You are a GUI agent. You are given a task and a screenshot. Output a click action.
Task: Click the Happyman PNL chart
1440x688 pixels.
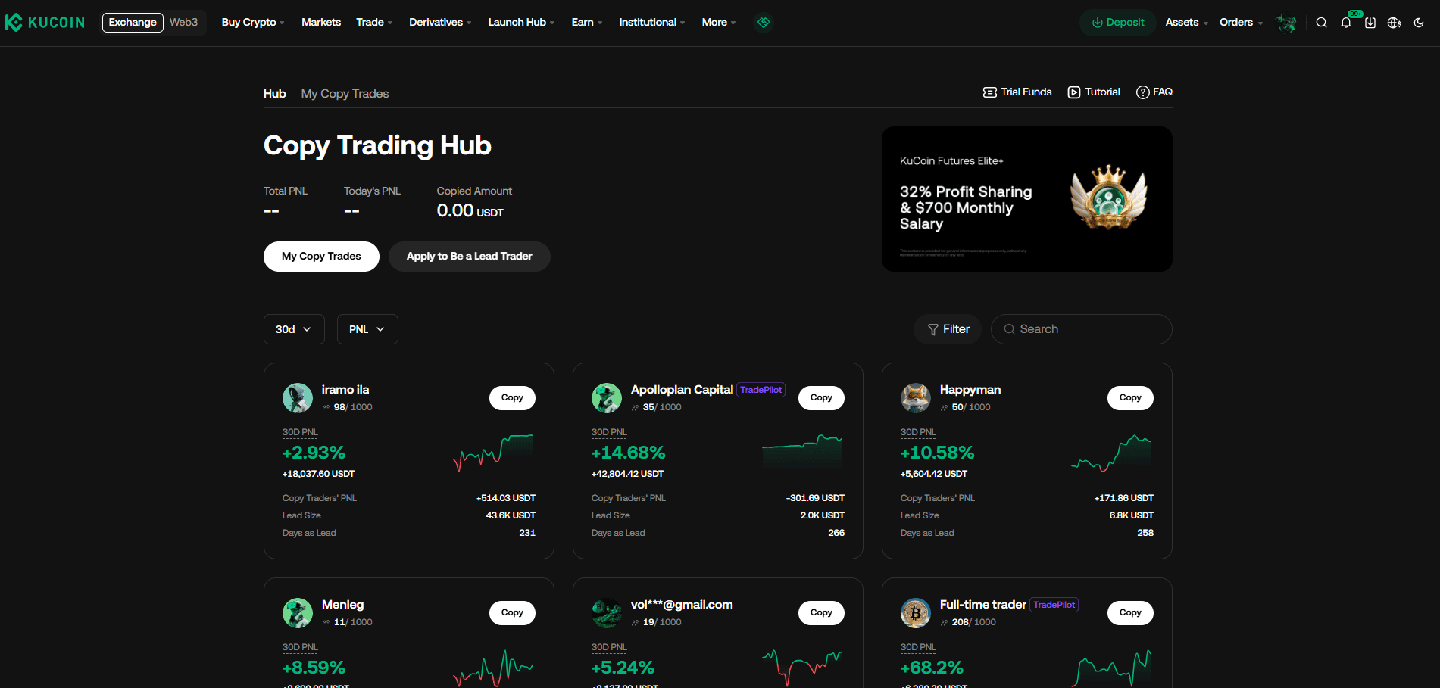1111,453
